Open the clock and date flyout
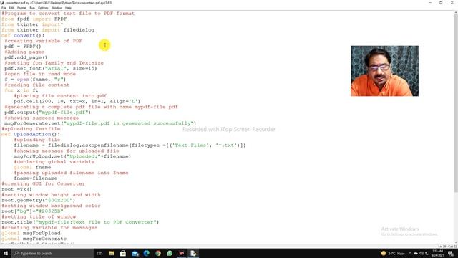 437,253
